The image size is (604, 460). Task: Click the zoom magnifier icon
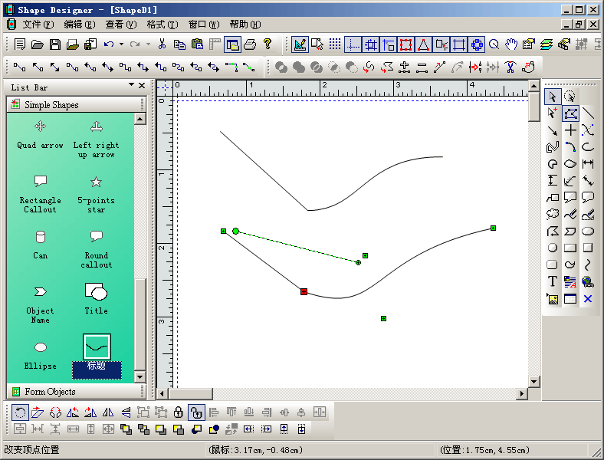(x=494, y=44)
